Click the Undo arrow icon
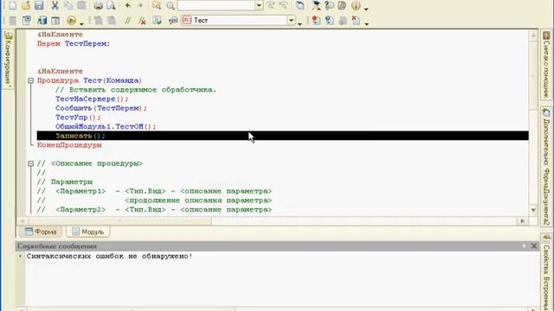The width and height of the screenshot is (554, 311). pyautogui.click(x=128, y=5)
